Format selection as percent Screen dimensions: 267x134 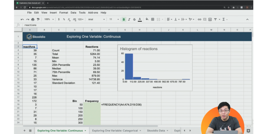point(64,19)
